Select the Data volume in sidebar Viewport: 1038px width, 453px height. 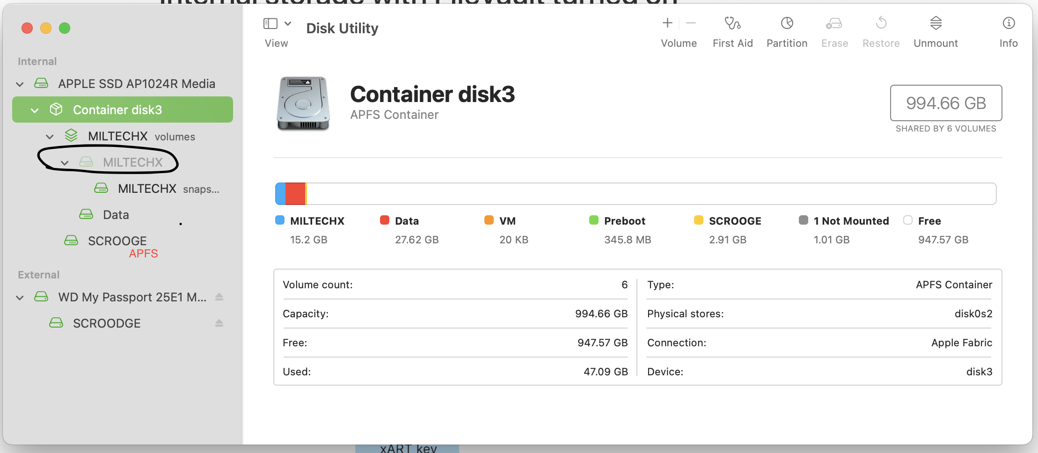tap(116, 215)
